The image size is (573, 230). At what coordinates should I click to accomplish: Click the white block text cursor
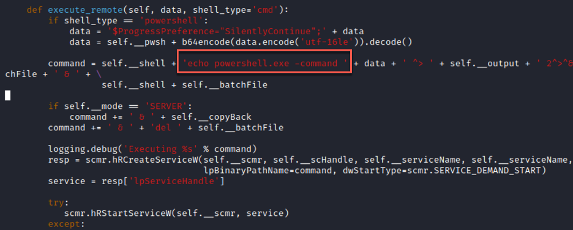[x=8, y=95]
